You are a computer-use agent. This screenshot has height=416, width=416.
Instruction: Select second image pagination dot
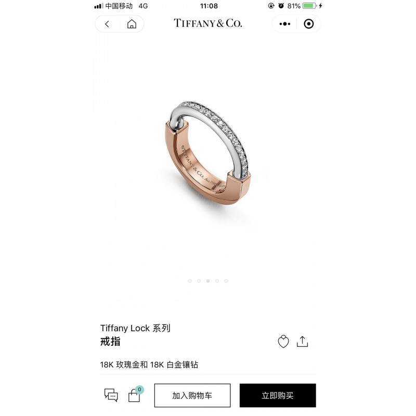(x=199, y=281)
